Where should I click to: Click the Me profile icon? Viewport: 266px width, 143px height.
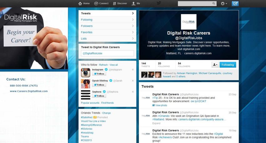pyautogui.click(x=136, y=3)
